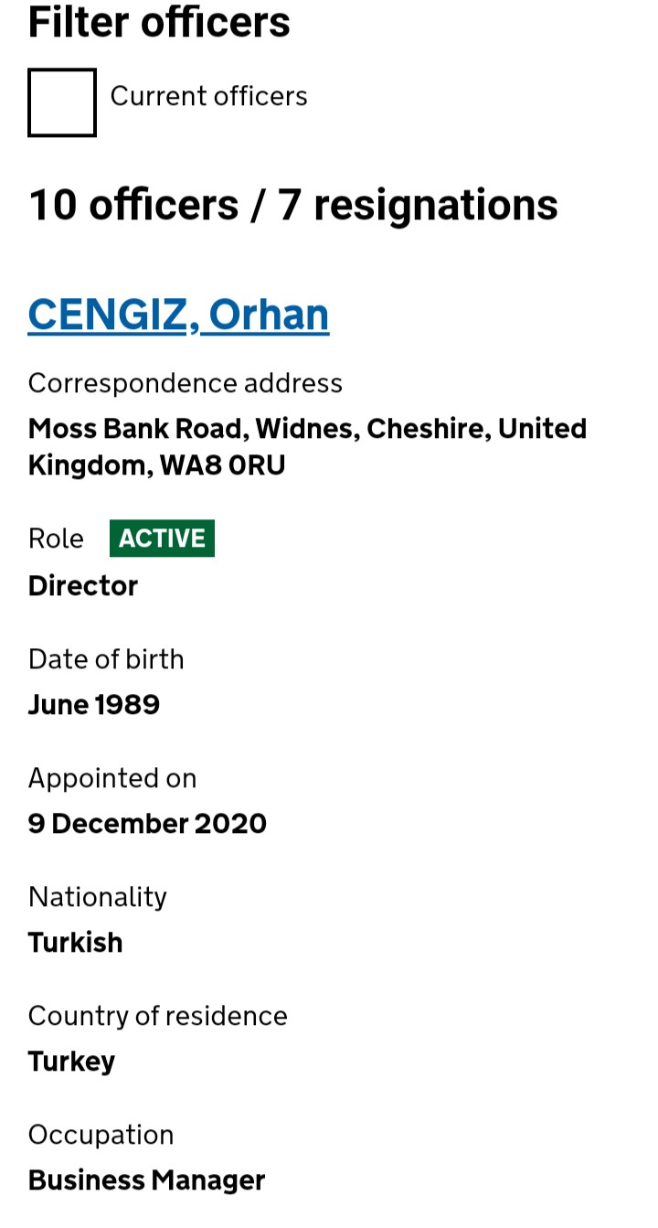658x1228 pixels.
Task: Select the "9 December 2020" appointment date
Action: [147, 824]
